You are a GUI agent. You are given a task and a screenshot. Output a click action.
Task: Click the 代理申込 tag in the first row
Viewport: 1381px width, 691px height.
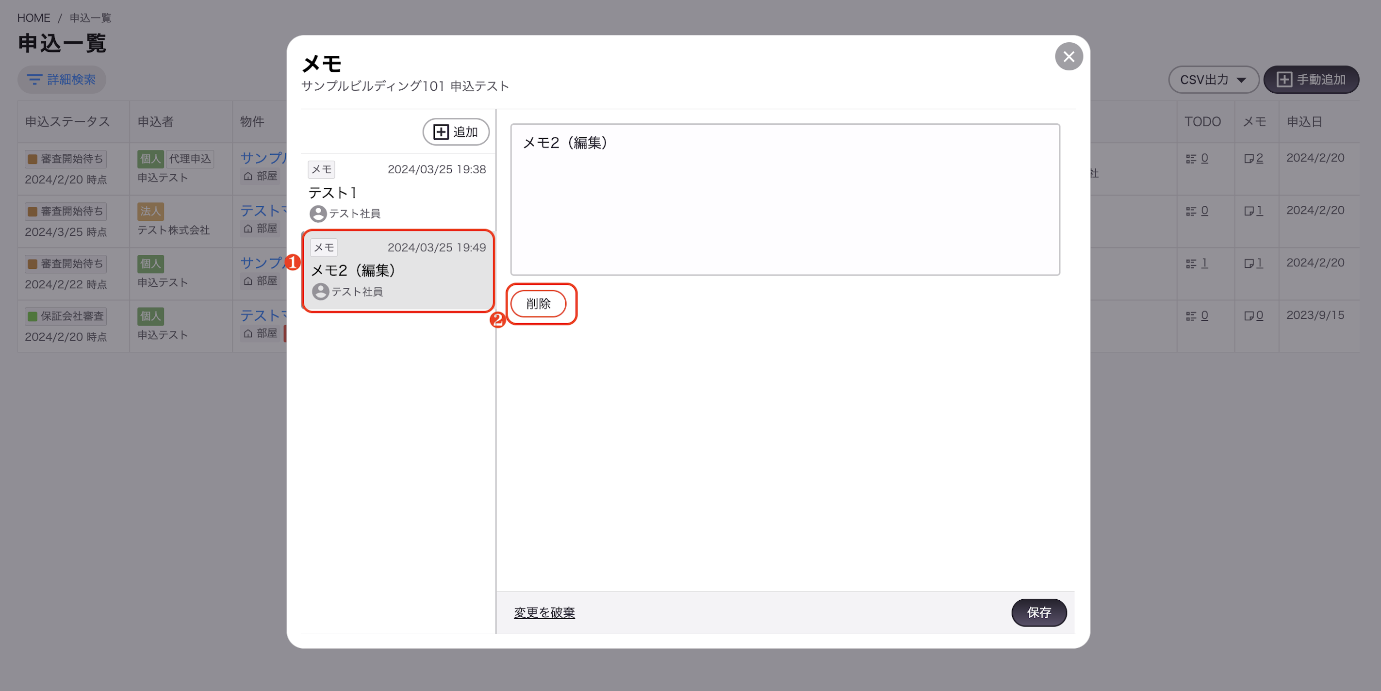[190, 159]
